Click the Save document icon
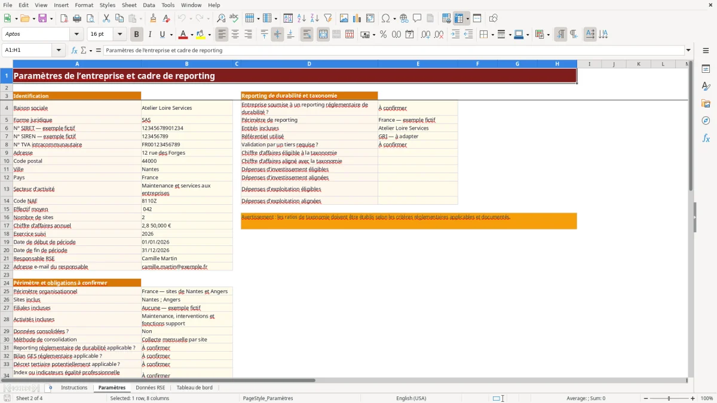 pos(42,19)
